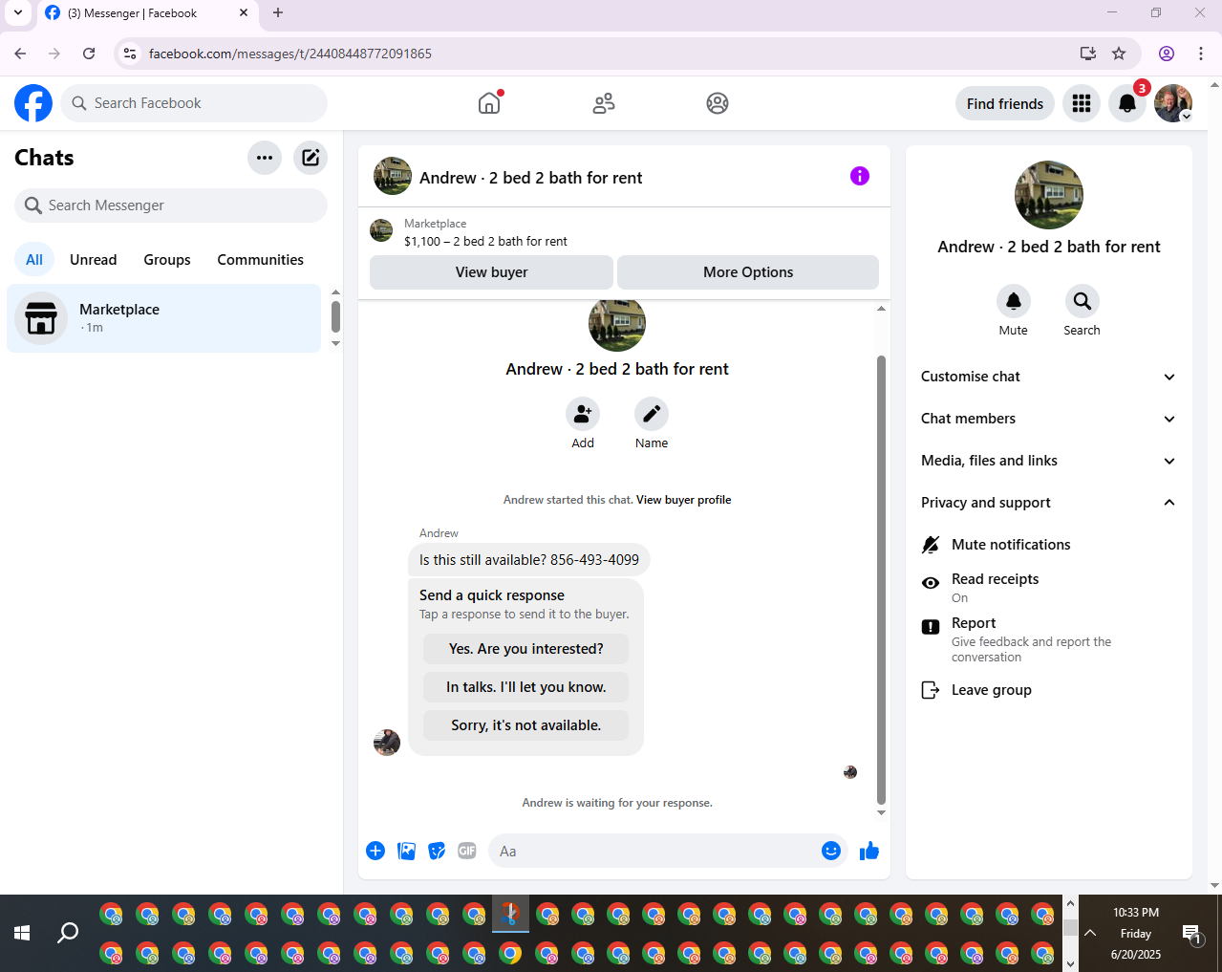Edit chat name with the Name pencil icon
The width and height of the screenshot is (1222, 972).
(x=652, y=414)
